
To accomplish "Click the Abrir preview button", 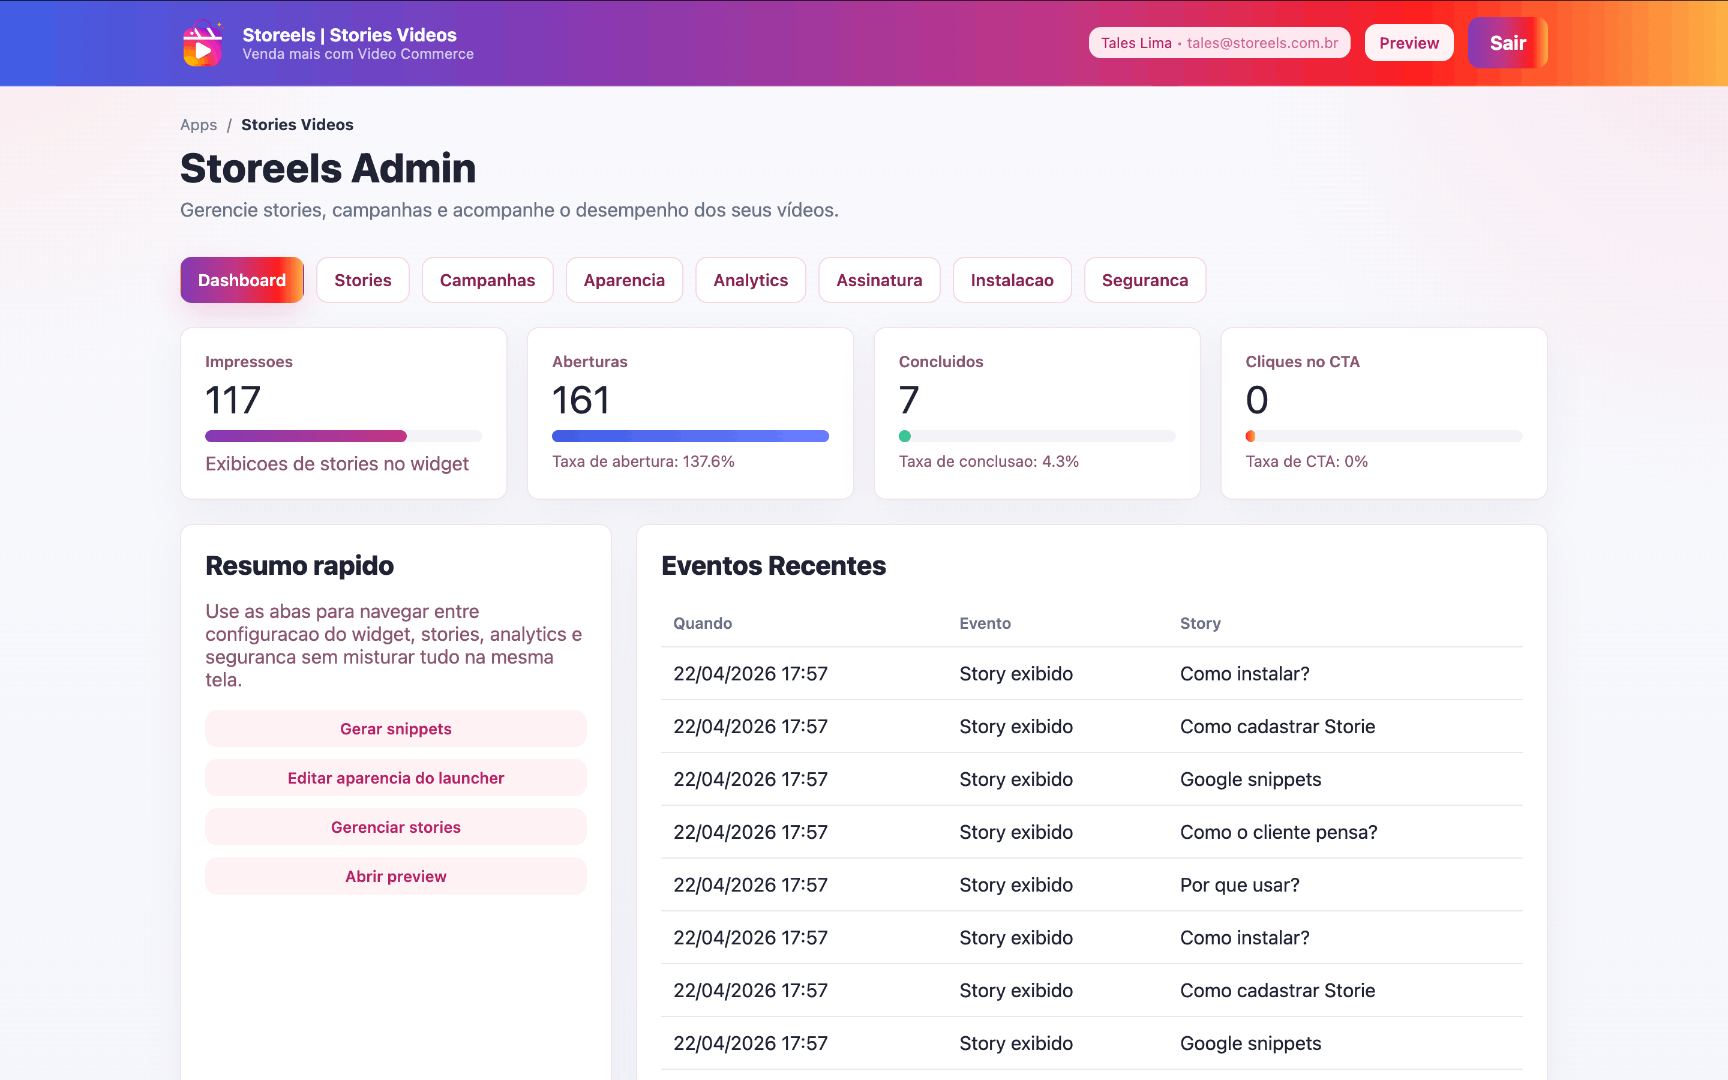I will 395,877.
